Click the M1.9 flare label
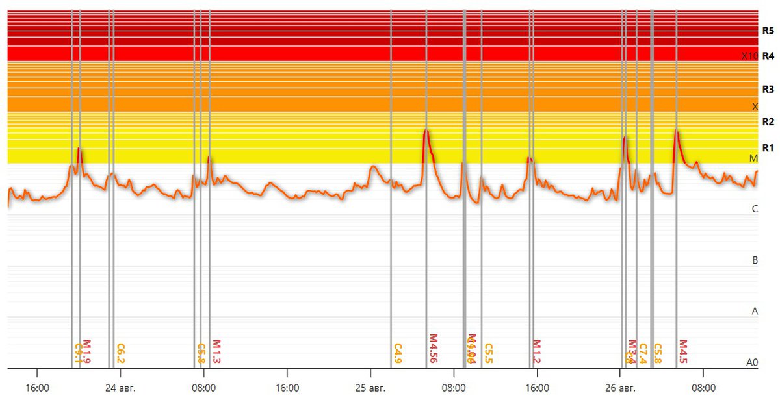Viewport: 780px width, 400px height. click(x=86, y=351)
